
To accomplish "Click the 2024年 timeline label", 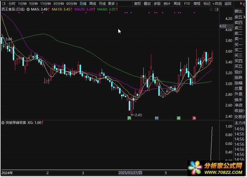I will 7,173.
